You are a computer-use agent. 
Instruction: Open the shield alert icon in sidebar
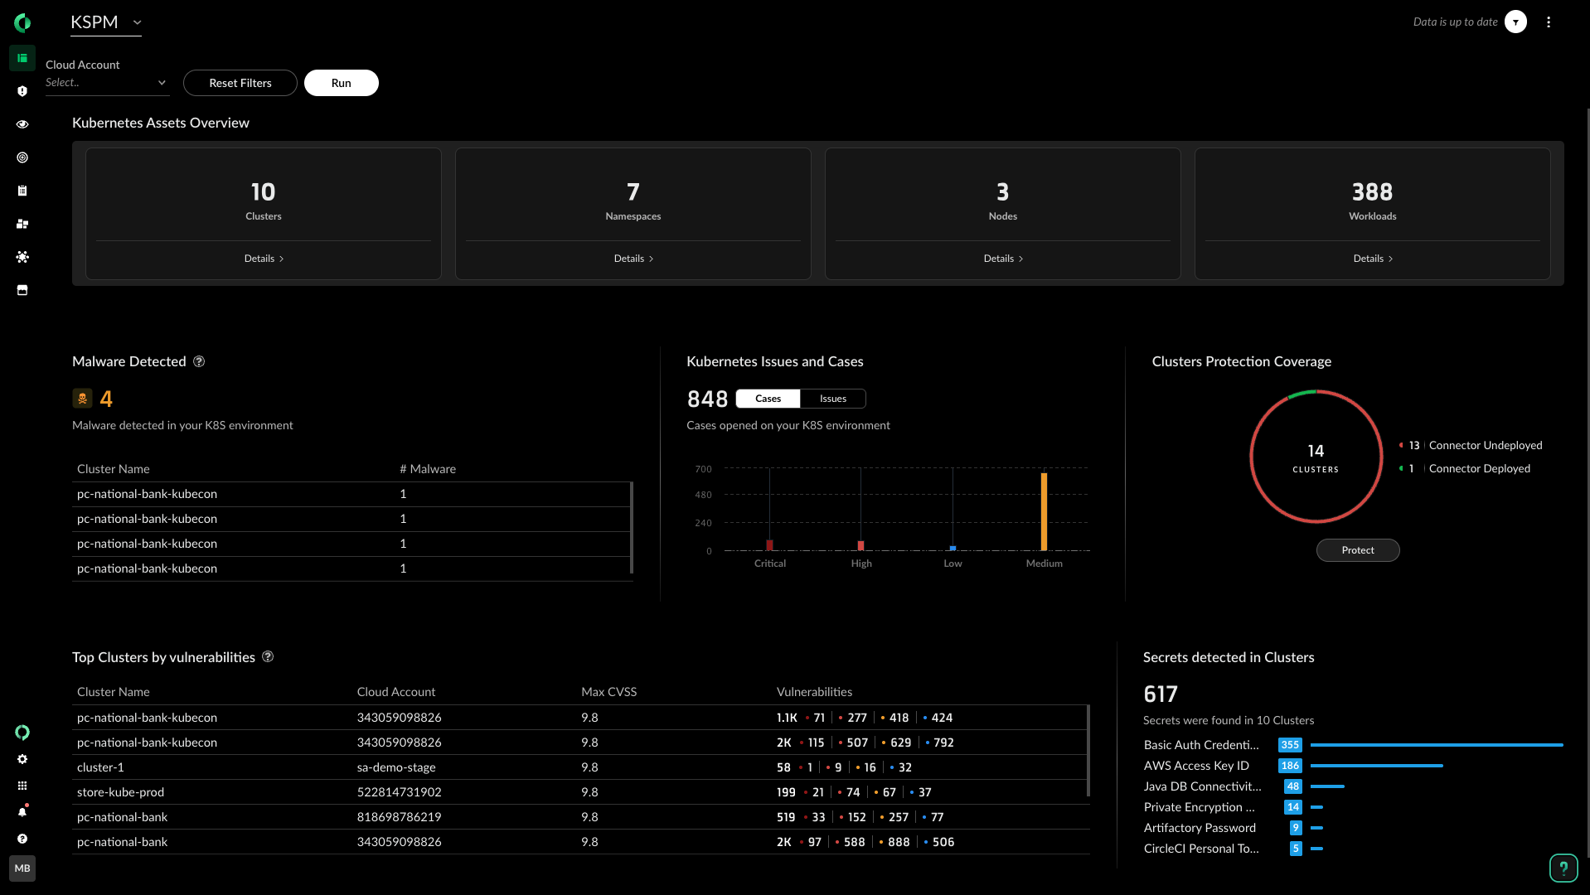click(x=22, y=91)
